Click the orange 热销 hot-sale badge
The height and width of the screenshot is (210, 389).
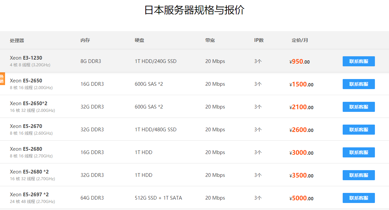click(x=2, y=78)
